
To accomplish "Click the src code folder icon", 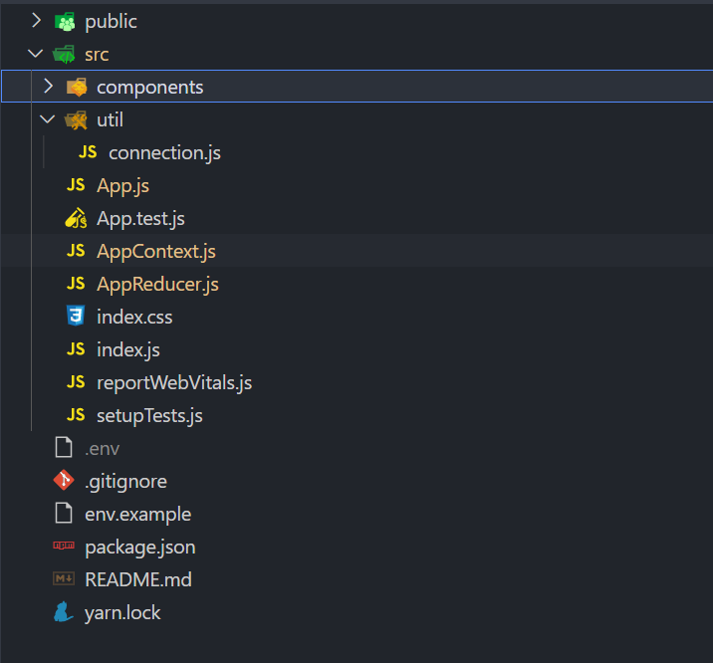I will click(x=64, y=55).
